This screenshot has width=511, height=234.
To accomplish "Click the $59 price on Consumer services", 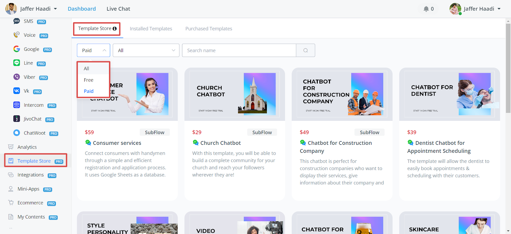I will 89,132.
